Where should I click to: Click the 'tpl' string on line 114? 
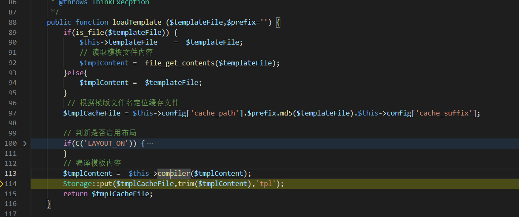pos(266,183)
